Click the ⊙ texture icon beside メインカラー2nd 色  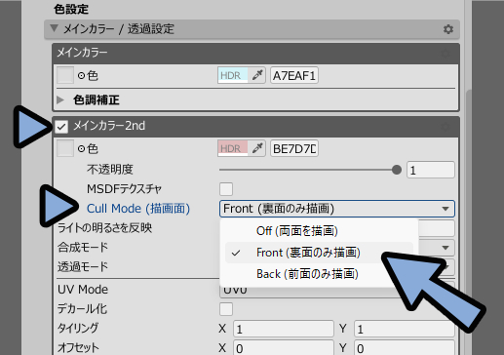coord(81,149)
